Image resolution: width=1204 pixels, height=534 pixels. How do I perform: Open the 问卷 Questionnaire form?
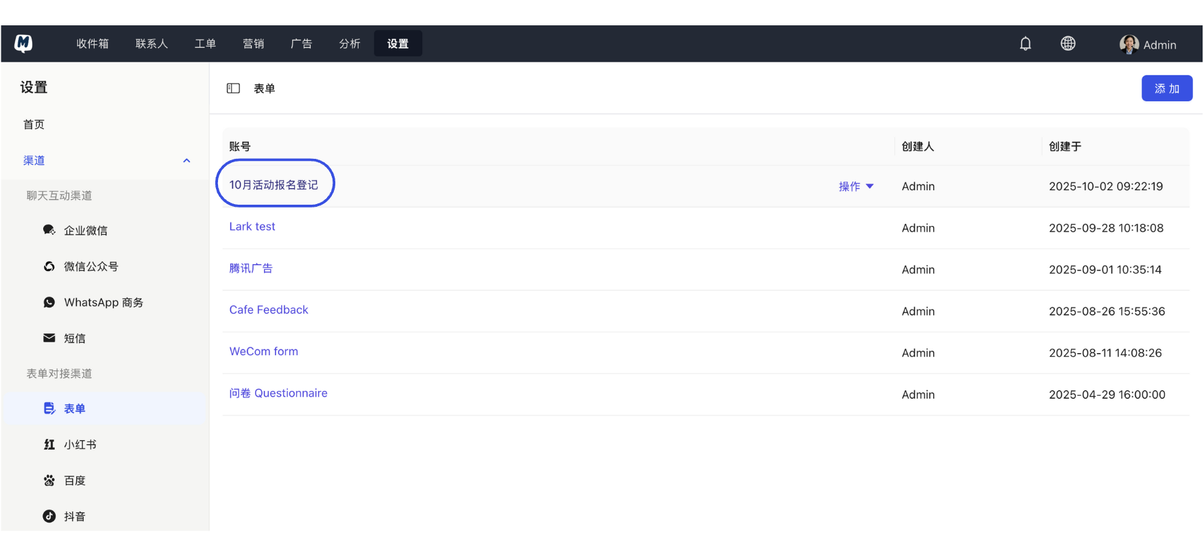tap(278, 393)
